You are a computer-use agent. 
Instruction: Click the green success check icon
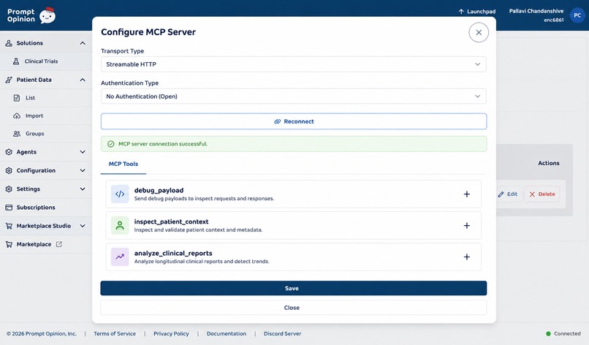pyautogui.click(x=111, y=144)
